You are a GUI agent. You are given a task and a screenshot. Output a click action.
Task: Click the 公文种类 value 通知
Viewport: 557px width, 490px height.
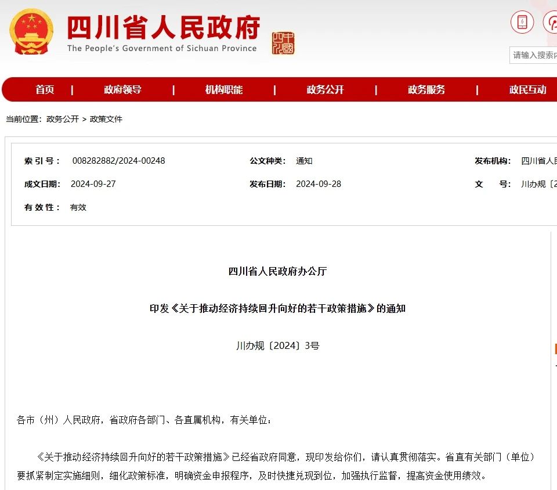pos(304,161)
